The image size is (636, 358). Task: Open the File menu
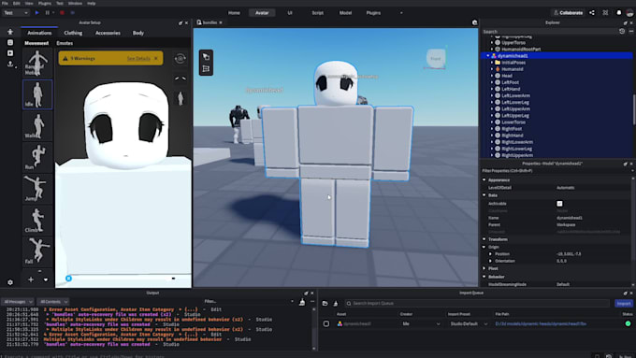click(5, 3)
